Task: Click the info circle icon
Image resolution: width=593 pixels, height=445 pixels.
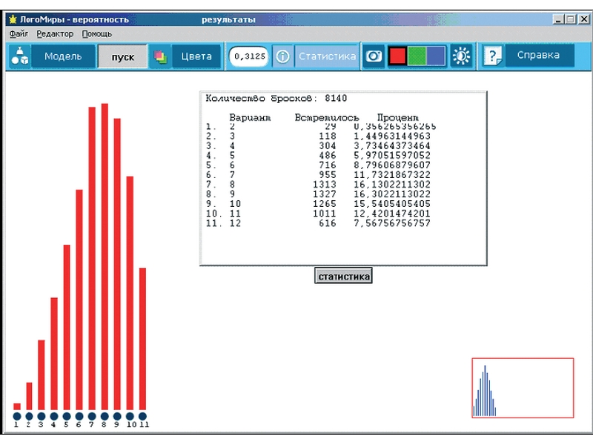Action: [282, 56]
